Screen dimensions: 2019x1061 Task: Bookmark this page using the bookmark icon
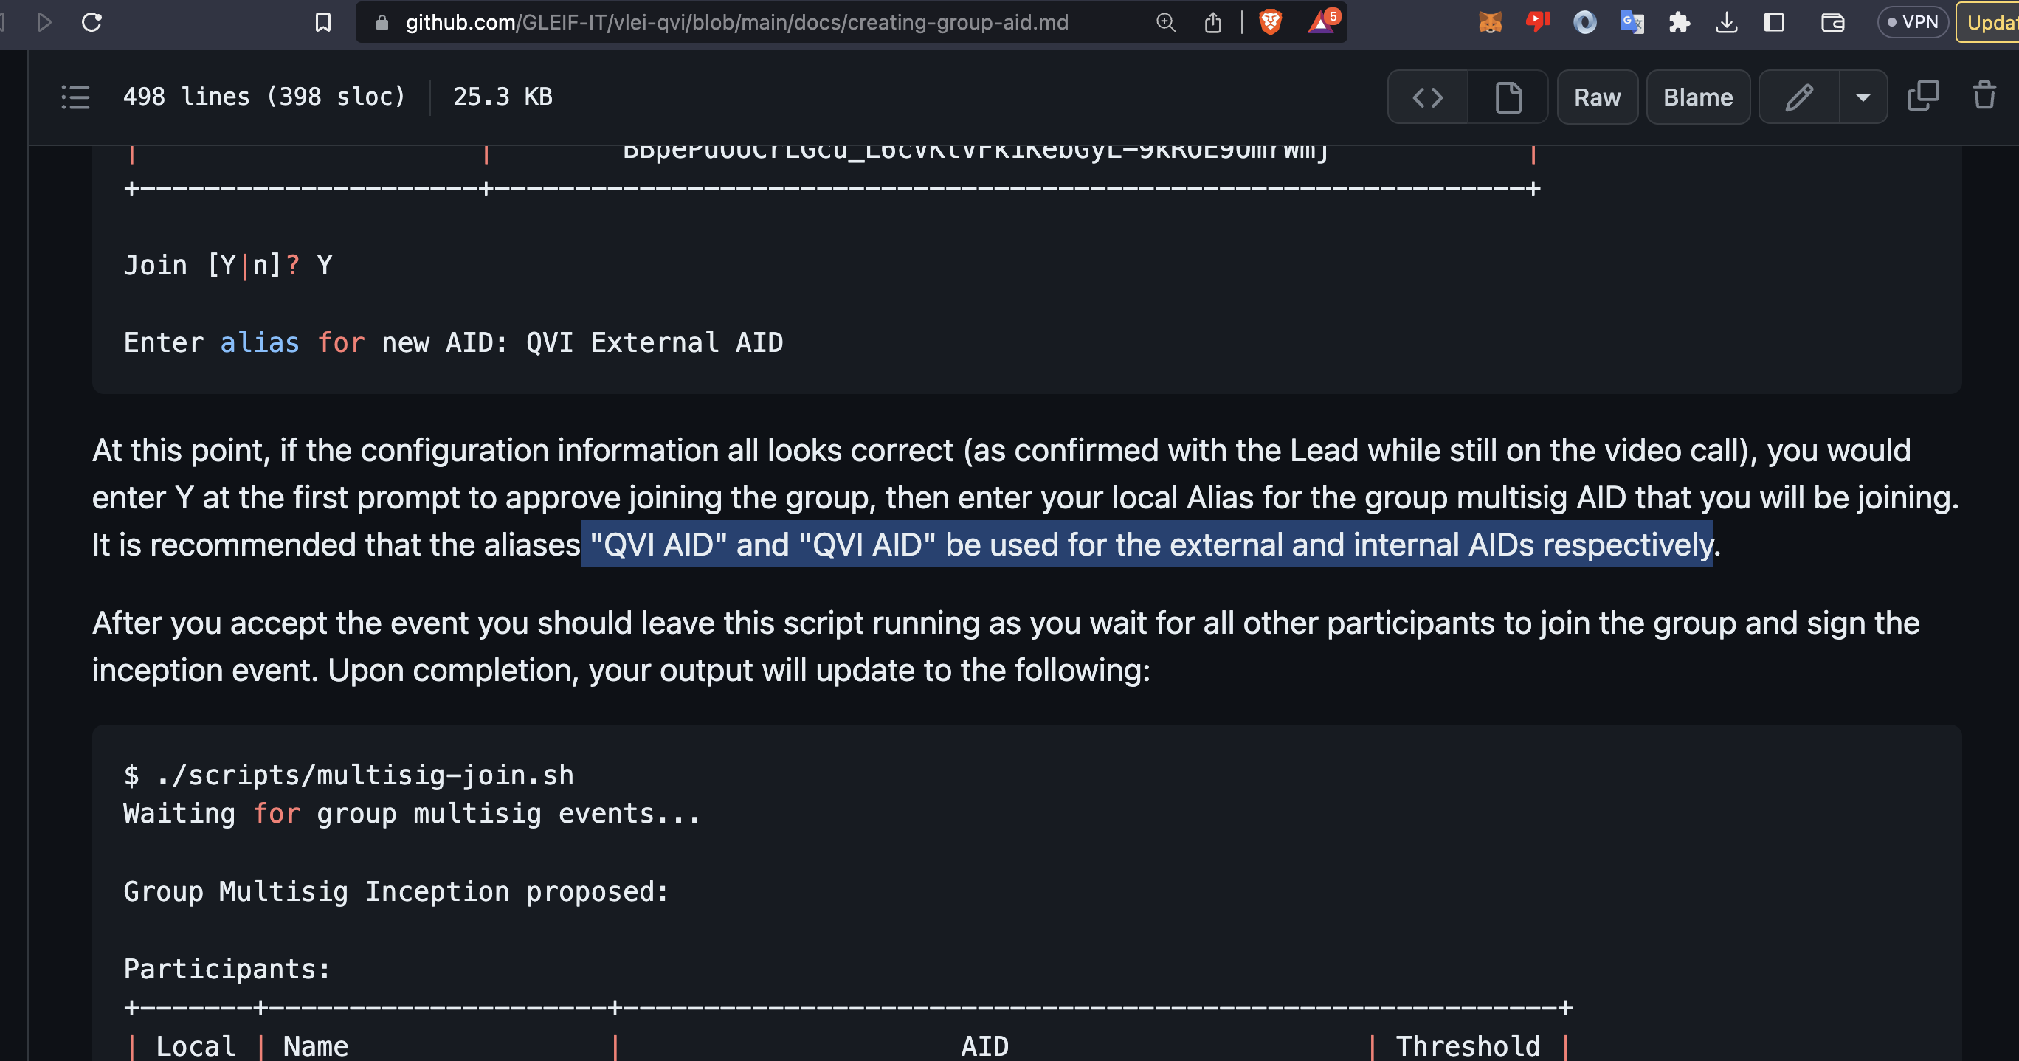click(323, 22)
